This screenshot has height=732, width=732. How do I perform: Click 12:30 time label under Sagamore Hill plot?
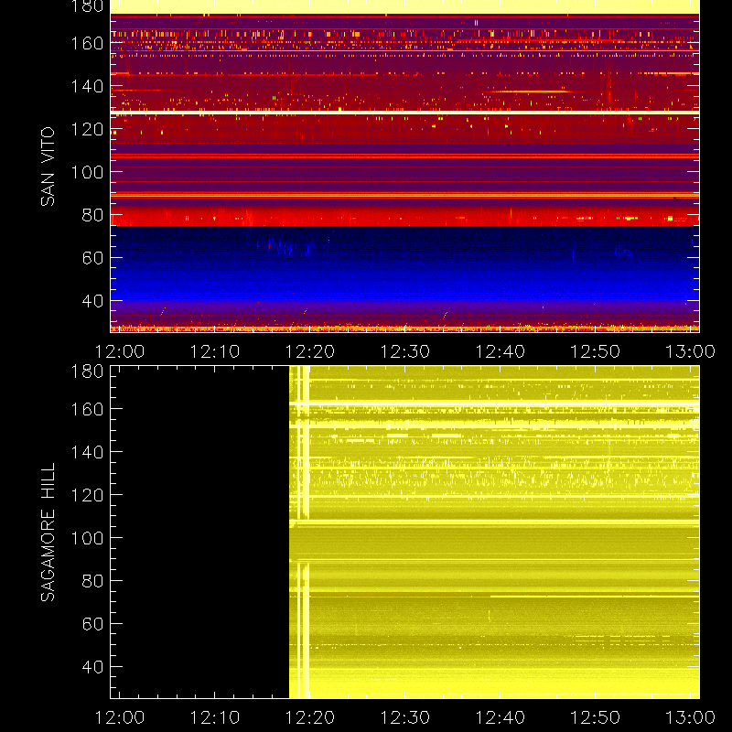405,717
